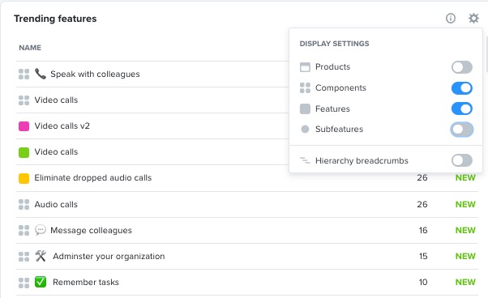Open Audio calls component
488x298 pixels.
coord(56,204)
